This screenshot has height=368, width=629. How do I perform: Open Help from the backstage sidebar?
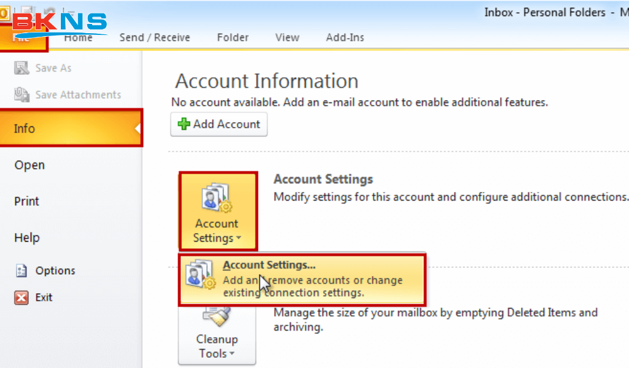click(x=26, y=237)
